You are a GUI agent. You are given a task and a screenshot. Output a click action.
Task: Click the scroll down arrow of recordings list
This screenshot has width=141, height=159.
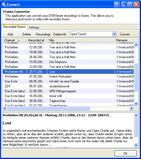[136, 104]
